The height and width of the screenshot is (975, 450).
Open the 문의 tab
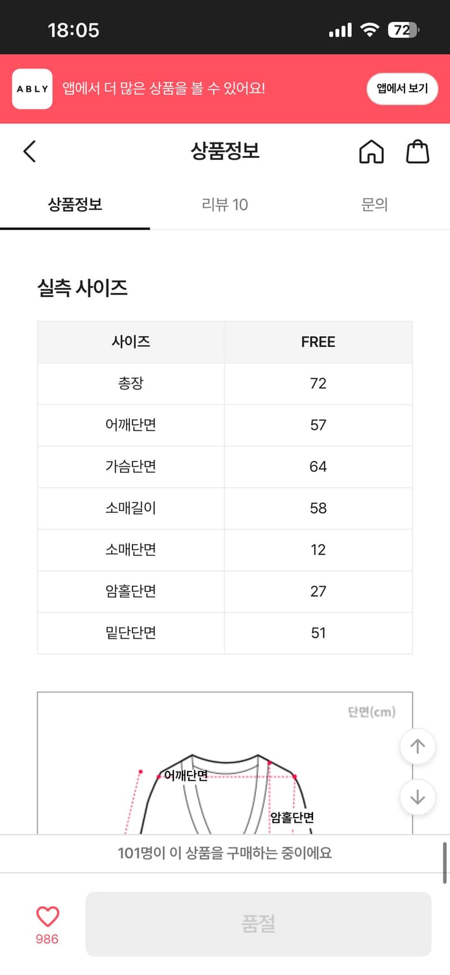[375, 205]
